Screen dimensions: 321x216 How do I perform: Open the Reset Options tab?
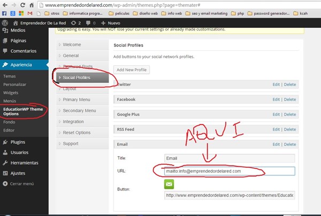(x=82, y=133)
